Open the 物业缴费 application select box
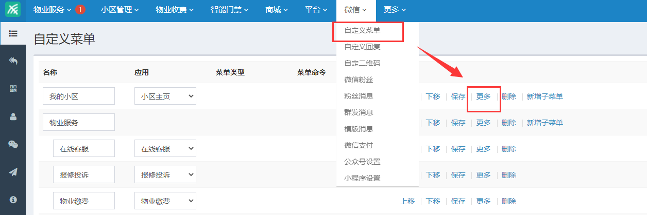 pos(165,201)
